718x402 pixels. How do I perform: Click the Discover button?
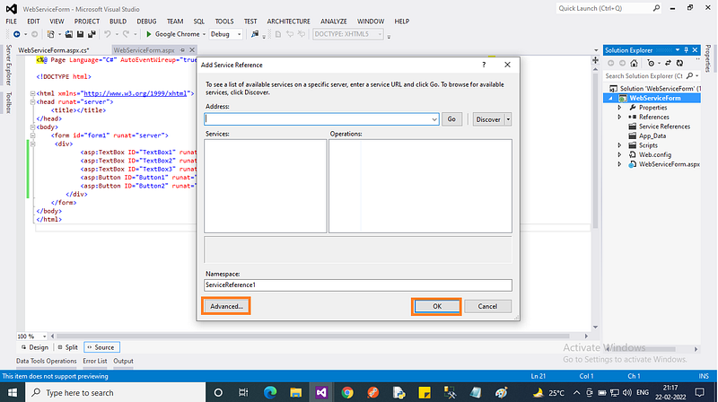pyautogui.click(x=488, y=119)
